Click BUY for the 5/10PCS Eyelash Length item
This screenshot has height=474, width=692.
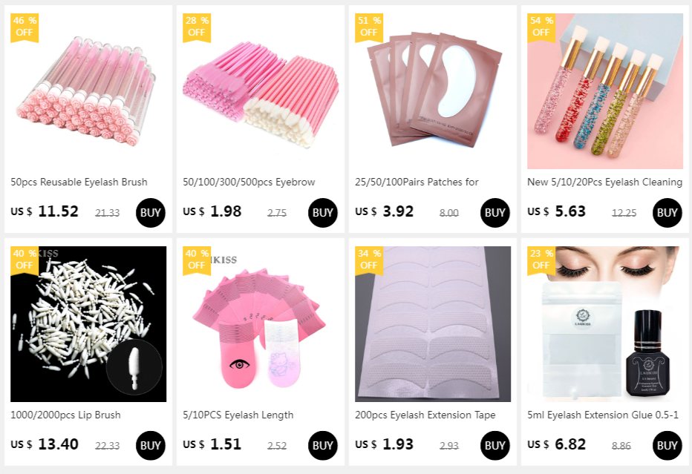[322, 445]
